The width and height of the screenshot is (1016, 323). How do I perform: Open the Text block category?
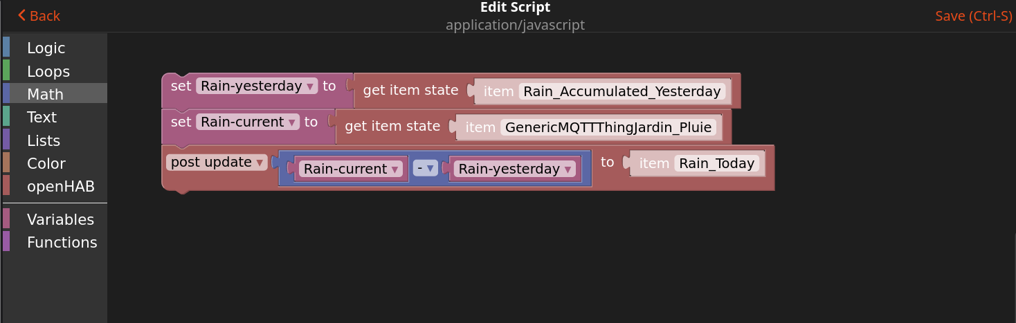click(x=42, y=117)
